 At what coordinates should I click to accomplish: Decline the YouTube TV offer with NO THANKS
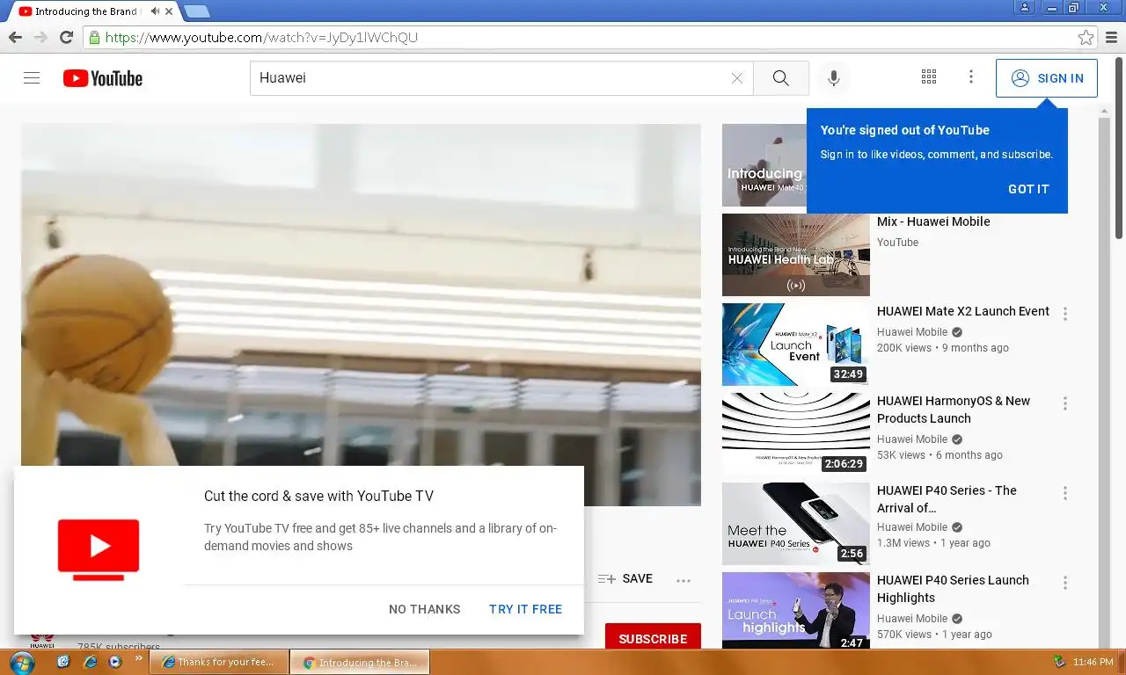425,609
